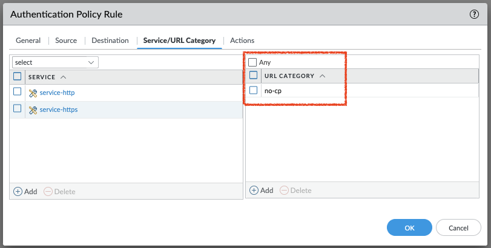Check the service-https checkbox
The image size is (491, 248).
[x=17, y=109]
